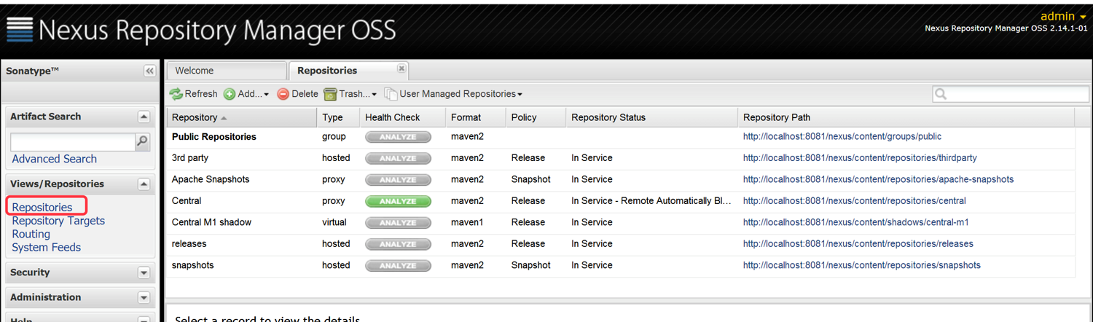Select the Repositories tab
Screen dimensions: 1093x322
tap(348, 71)
